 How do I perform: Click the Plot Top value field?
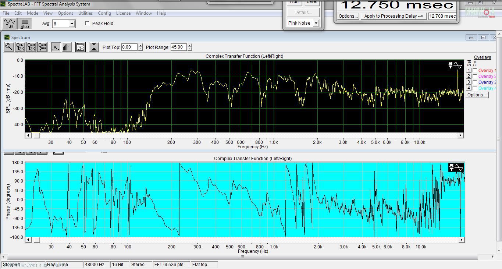[129, 47]
